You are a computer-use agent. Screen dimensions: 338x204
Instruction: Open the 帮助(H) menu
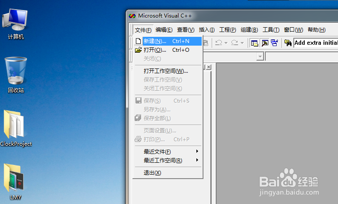317,30
